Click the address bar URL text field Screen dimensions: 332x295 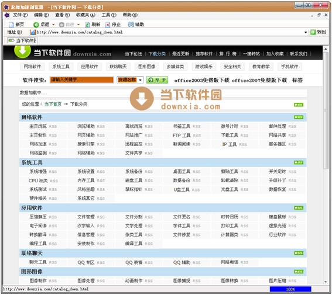(x=169, y=32)
